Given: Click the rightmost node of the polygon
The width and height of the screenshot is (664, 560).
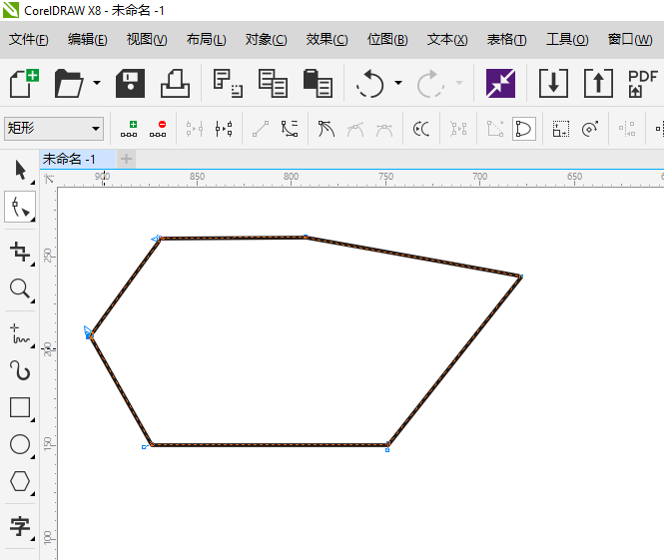Looking at the screenshot, I should pos(520,276).
